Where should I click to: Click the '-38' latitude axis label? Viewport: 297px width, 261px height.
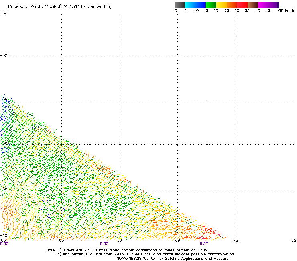point(4,189)
